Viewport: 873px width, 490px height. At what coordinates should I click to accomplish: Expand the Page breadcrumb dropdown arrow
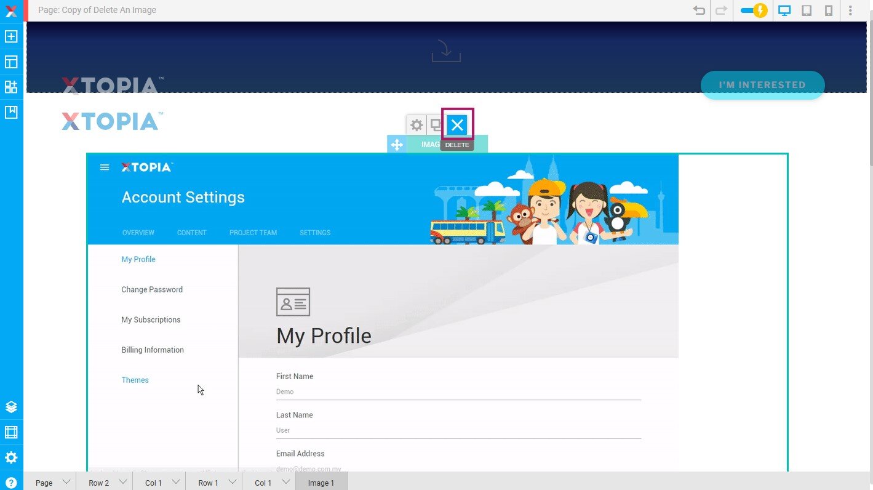(x=66, y=482)
